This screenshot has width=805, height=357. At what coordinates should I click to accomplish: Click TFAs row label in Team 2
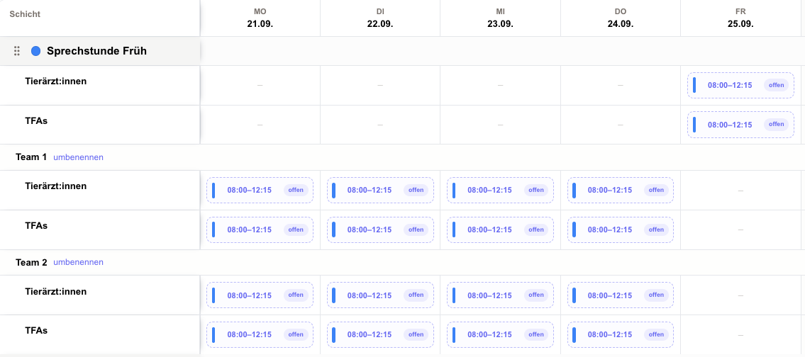36,330
